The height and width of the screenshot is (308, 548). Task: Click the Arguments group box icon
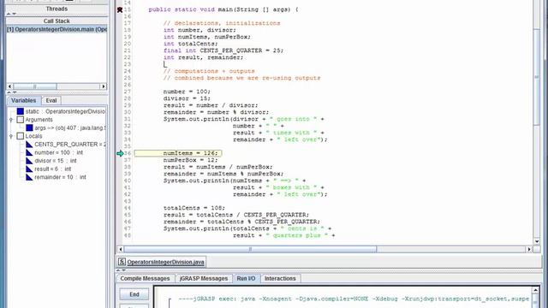21,120
